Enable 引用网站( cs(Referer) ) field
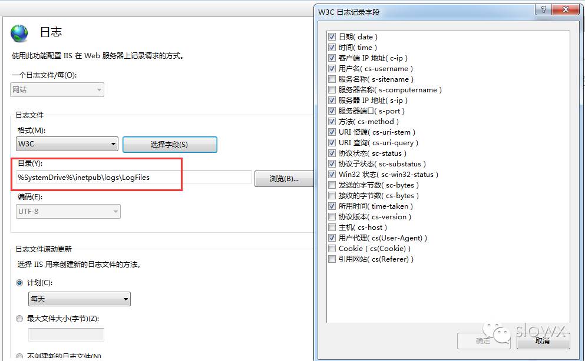Screen dimensions: 585x361 click(332, 259)
